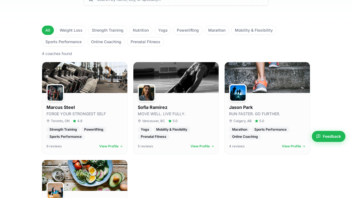Click Yoga tag on Sofia Ramirez card

[145, 130]
